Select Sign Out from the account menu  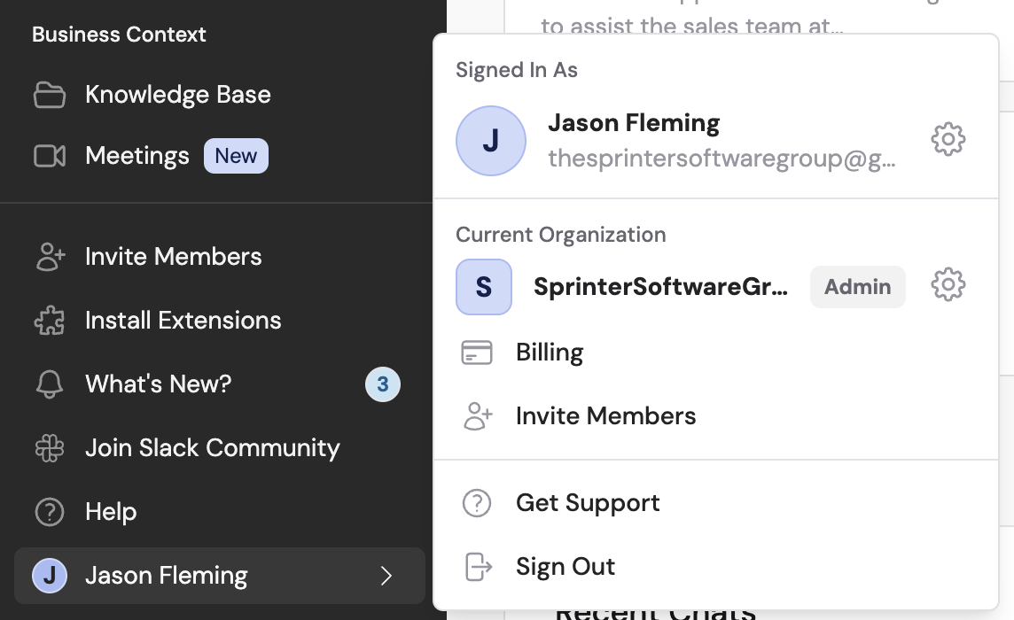(565, 566)
